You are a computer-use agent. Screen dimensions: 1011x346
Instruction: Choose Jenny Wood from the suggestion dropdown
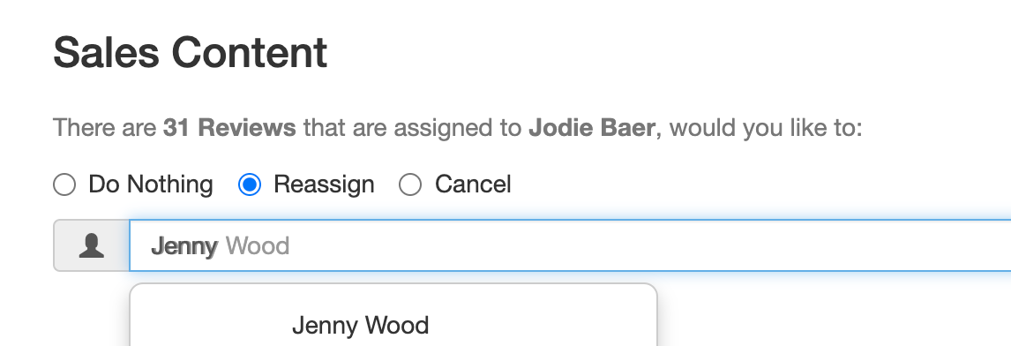[361, 326]
